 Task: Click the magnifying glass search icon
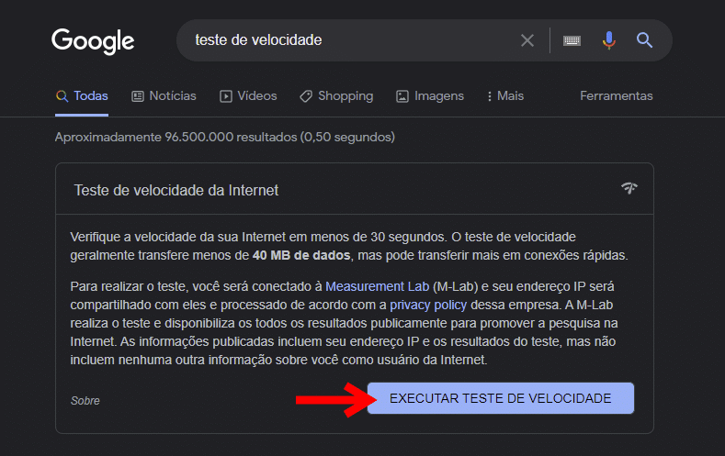(645, 40)
